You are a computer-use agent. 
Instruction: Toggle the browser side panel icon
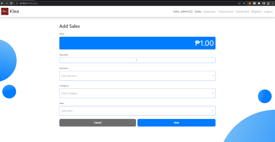264,3
